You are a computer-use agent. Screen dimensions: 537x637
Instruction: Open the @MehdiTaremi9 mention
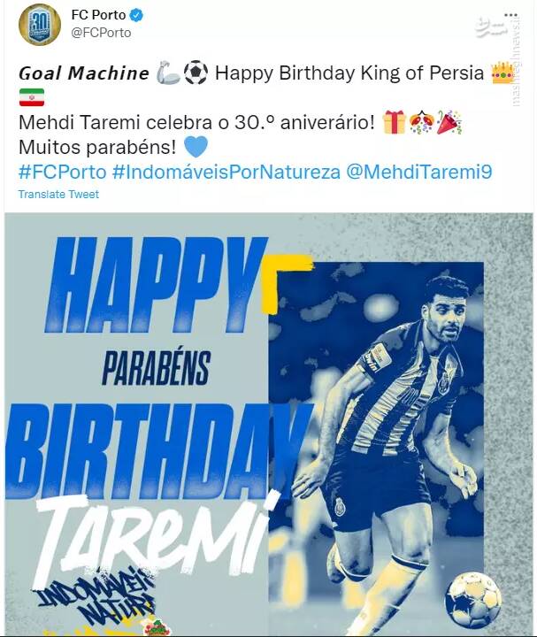pos(419,173)
